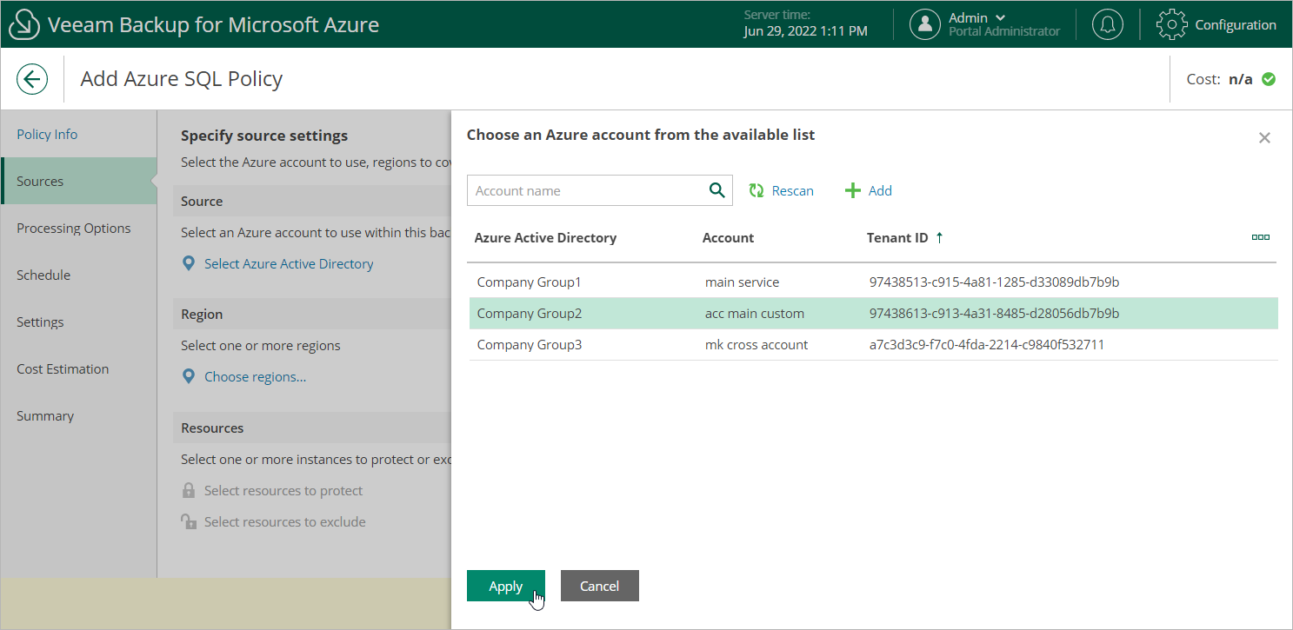The height and width of the screenshot is (630, 1293).
Task: Open the Processing Options step
Action: [74, 228]
